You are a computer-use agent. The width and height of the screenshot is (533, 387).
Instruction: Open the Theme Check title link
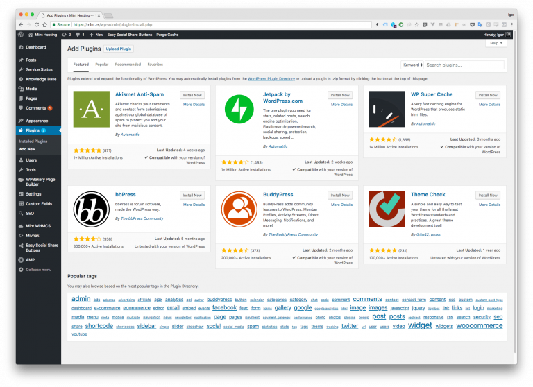428,195
